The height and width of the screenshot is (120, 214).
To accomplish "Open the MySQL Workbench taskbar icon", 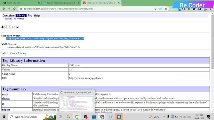I will (94, 117).
